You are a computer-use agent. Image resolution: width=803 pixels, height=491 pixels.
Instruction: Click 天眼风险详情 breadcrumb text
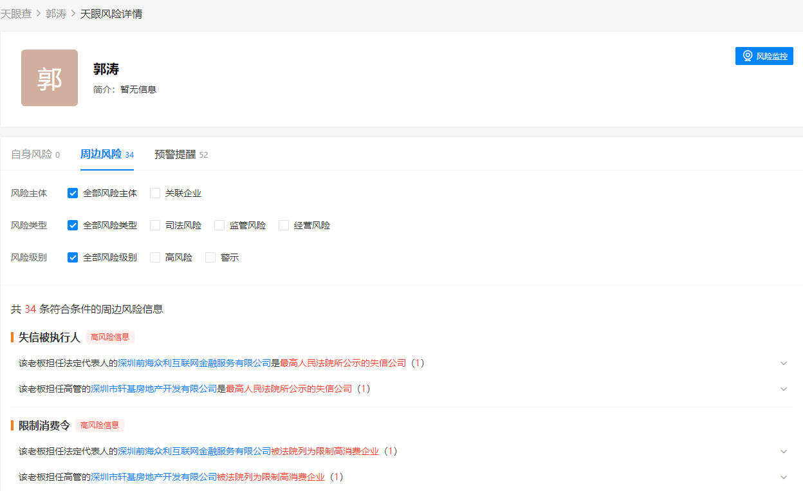coord(111,14)
